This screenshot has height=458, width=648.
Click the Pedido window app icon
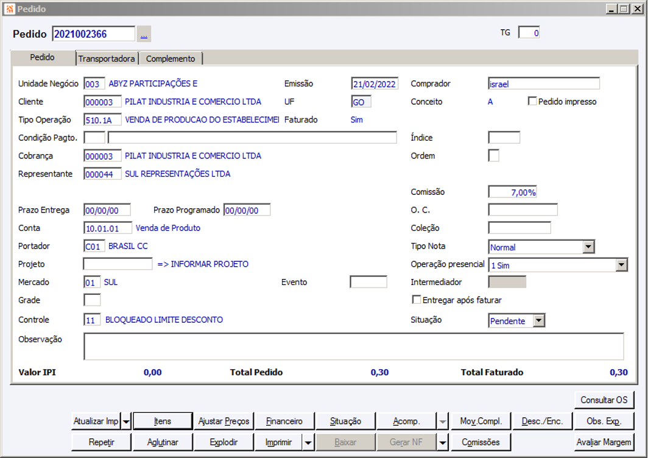click(10, 9)
